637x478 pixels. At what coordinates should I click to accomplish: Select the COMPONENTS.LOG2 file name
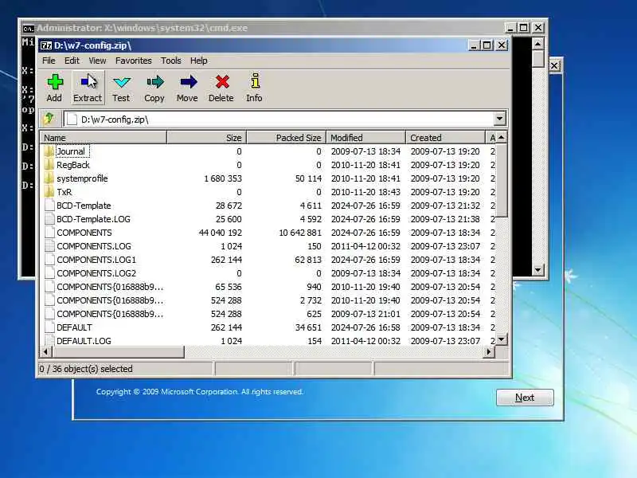coord(96,273)
